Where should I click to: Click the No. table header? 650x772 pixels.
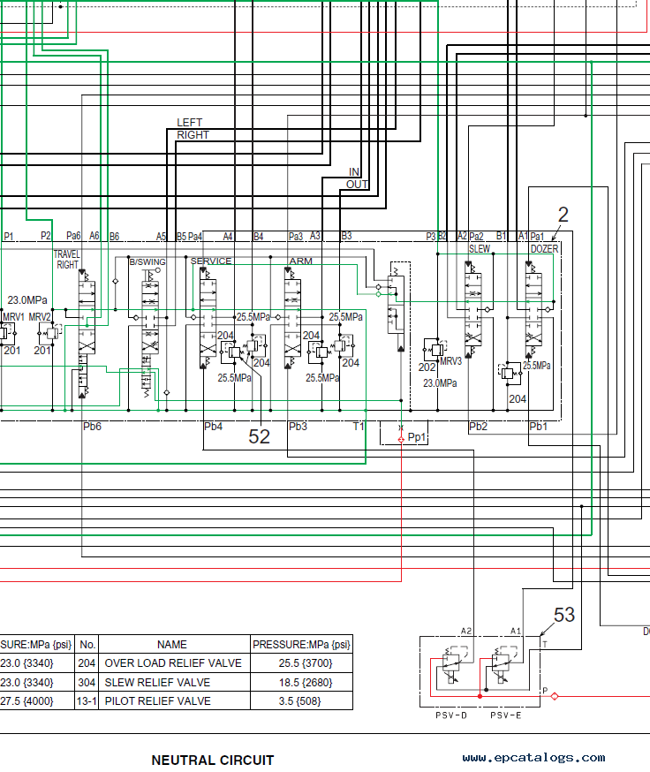[87, 645]
